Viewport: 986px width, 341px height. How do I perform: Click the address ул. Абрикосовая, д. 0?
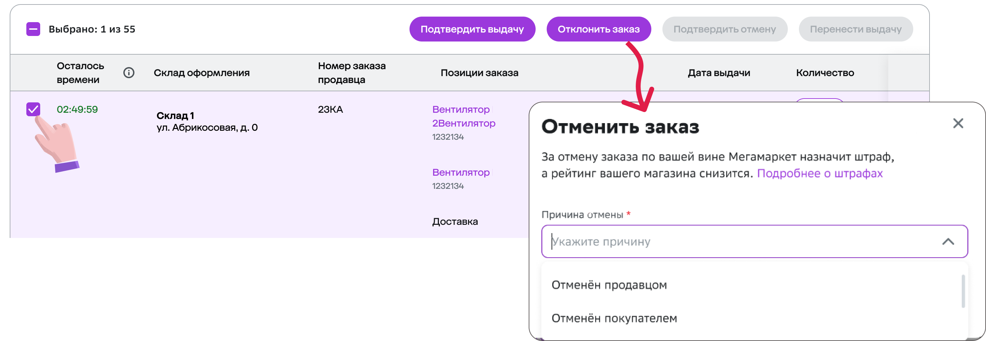207,128
